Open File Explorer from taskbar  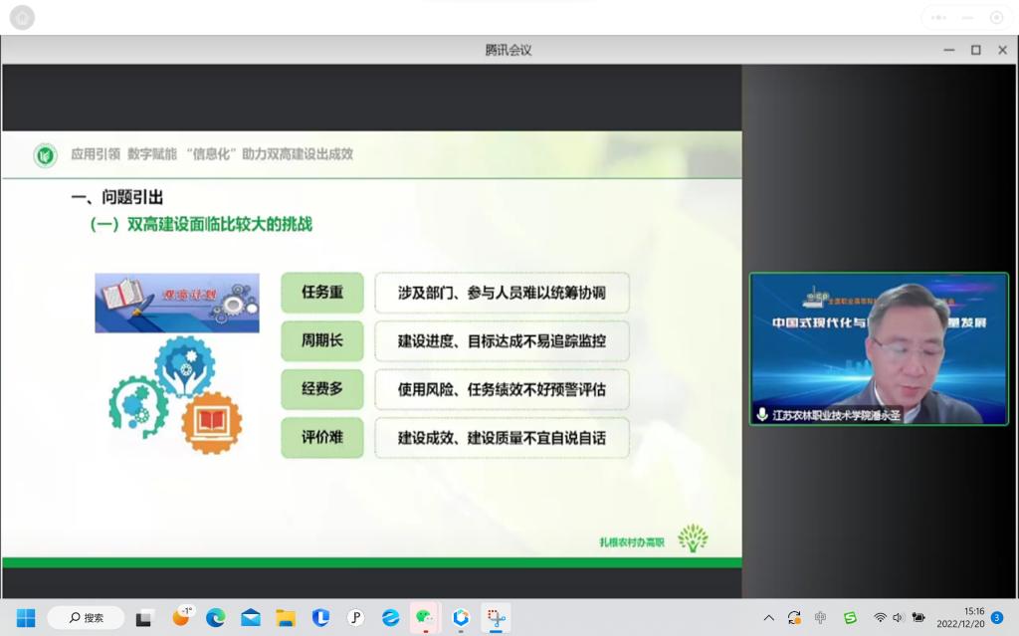point(286,618)
